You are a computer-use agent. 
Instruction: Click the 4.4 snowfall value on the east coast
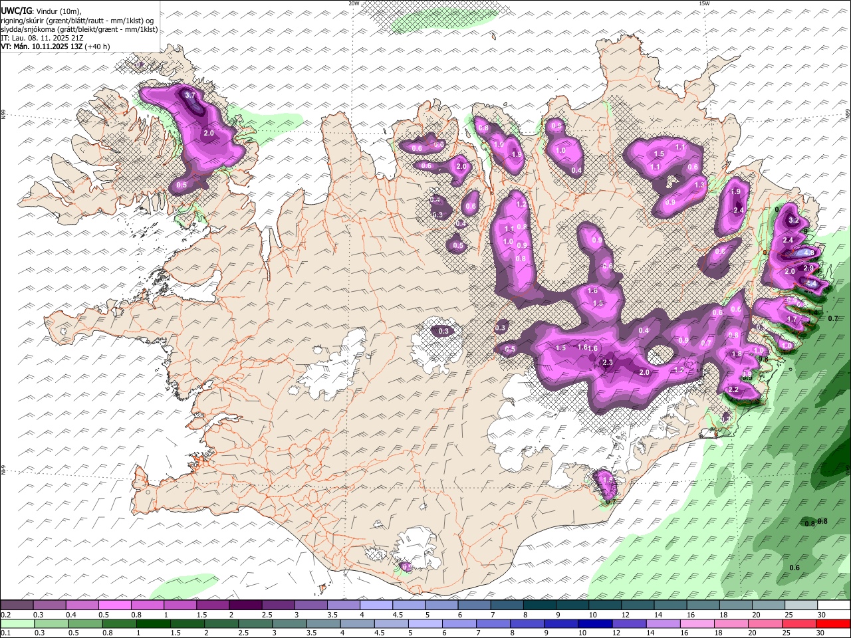[x=811, y=283]
